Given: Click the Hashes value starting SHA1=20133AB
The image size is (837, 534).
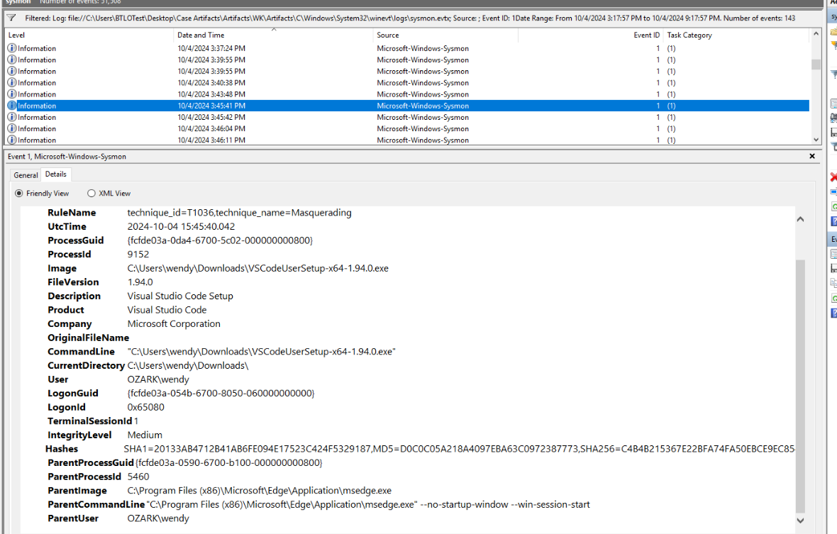Looking at the screenshot, I should tap(459, 448).
